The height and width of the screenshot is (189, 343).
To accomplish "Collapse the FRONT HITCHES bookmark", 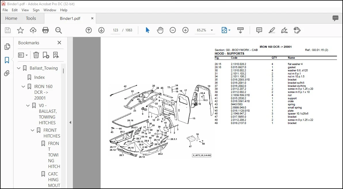I will click(32, 130).
